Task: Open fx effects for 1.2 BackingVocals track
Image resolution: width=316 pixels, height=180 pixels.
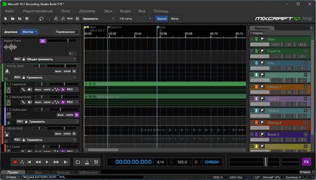Action: (63, 102)
